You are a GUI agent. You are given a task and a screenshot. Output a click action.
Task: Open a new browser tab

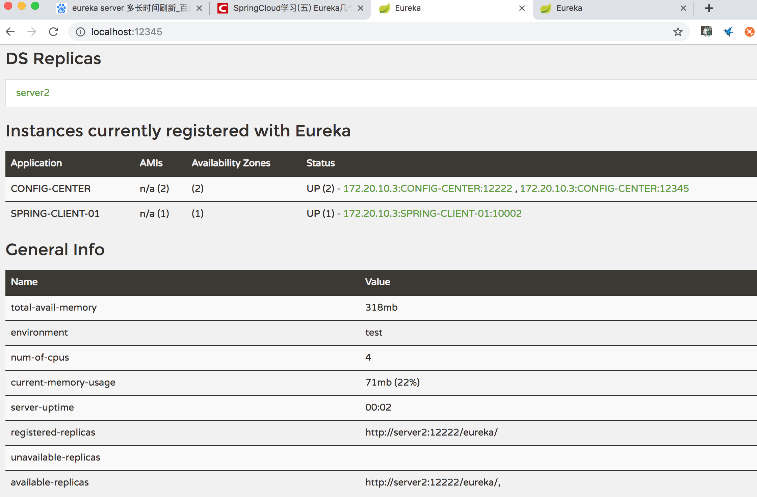pos(709,8)
